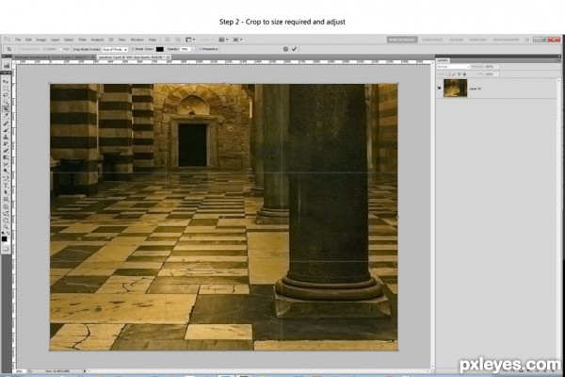
Task: Open the shield Opacity slider arrow
Action: point(193,49)
